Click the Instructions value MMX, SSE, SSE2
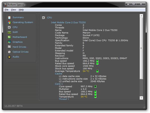This screenshot has height=113, width=150. click(x=105, y=58)
